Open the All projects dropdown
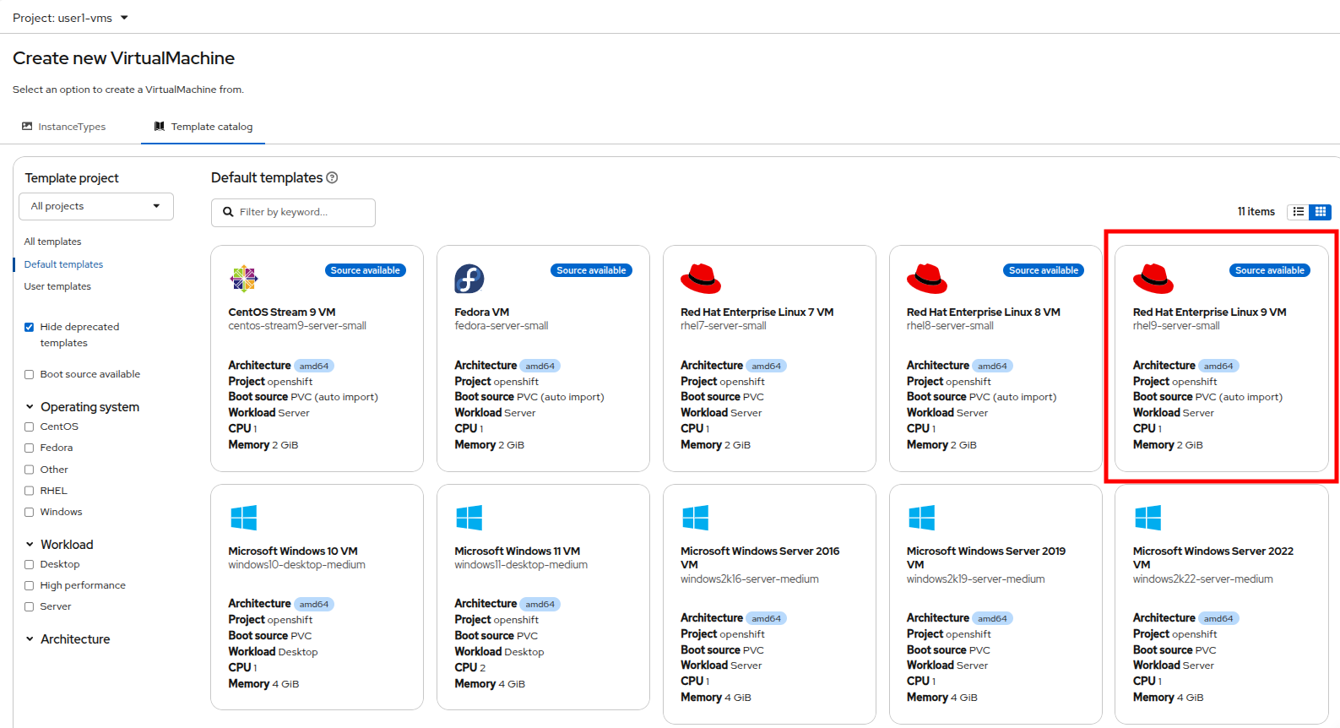 coord(96,206)
